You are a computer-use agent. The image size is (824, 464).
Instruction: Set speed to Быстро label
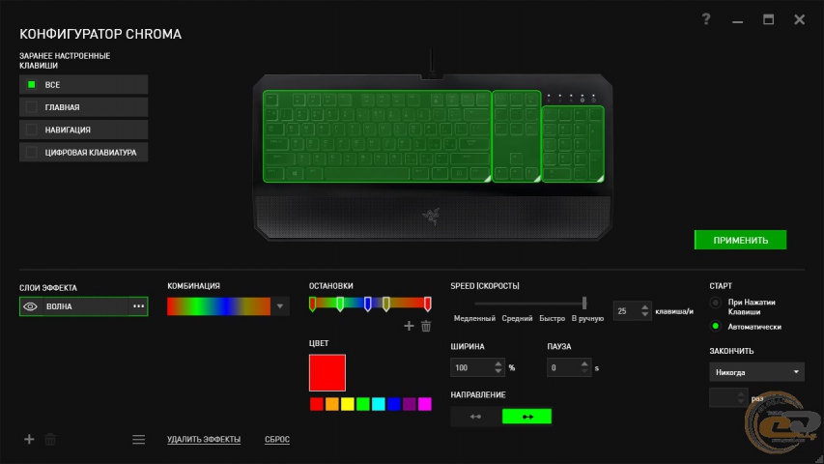(x=552, y=318)
